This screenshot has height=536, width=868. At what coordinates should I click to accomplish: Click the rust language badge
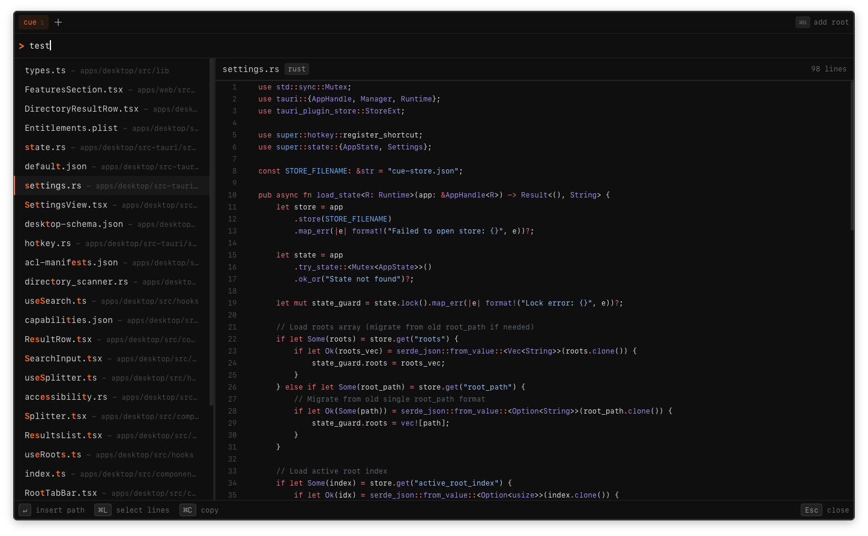tap(297, 69)
